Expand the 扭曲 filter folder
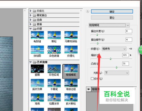The height and width of the screenshot is (111, 142). tap(30, 20)
